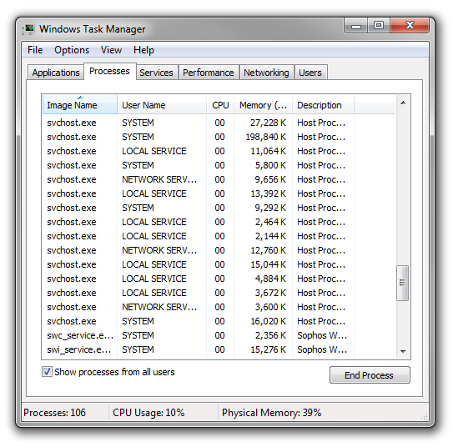Select the swc_service.e... process row

(x=219, y=335)
